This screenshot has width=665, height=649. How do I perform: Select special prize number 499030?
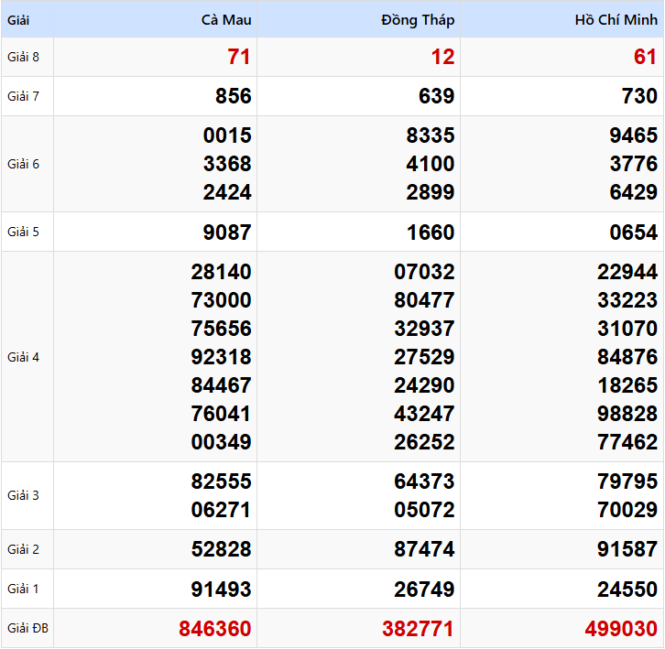pyautogui.click(x=621, y=629)
